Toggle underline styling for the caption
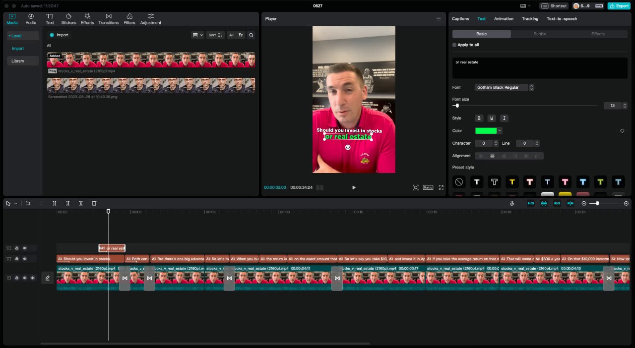This screenshot has height=348, width=635. point(491,118)
